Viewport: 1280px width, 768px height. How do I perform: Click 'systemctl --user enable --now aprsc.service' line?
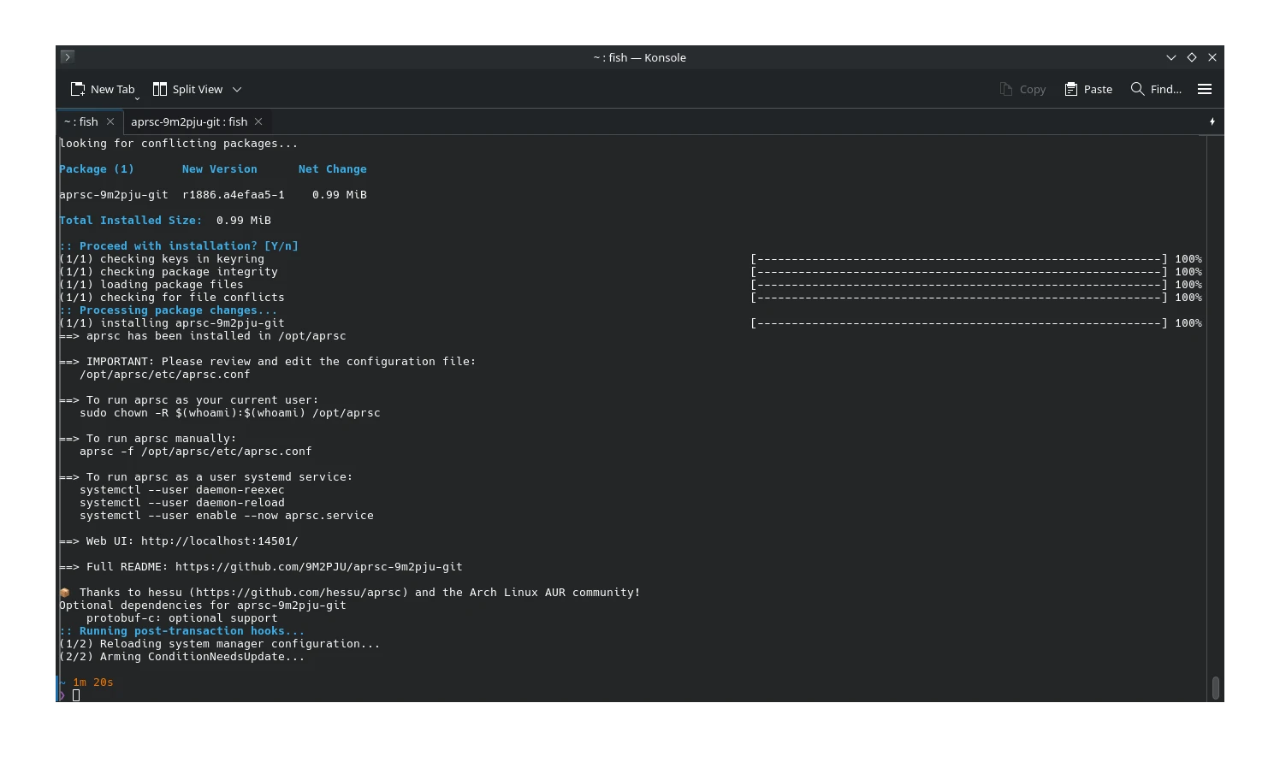point(227,516)
